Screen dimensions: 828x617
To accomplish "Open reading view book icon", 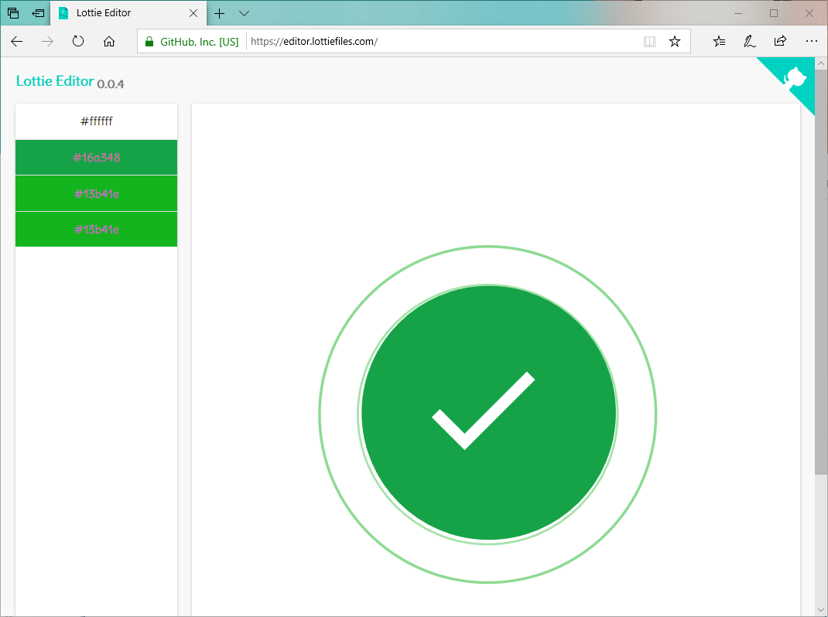I will coord(649,42).
